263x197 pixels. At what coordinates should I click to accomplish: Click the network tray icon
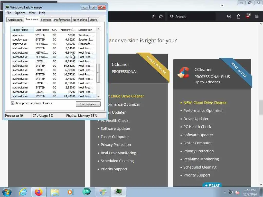pos(231,192)
